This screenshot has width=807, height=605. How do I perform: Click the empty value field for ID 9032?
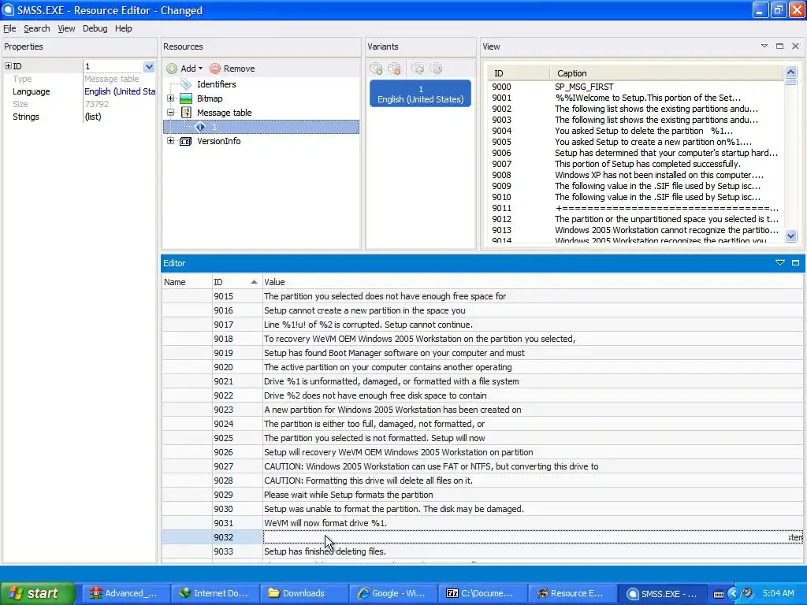pos(533,537)
